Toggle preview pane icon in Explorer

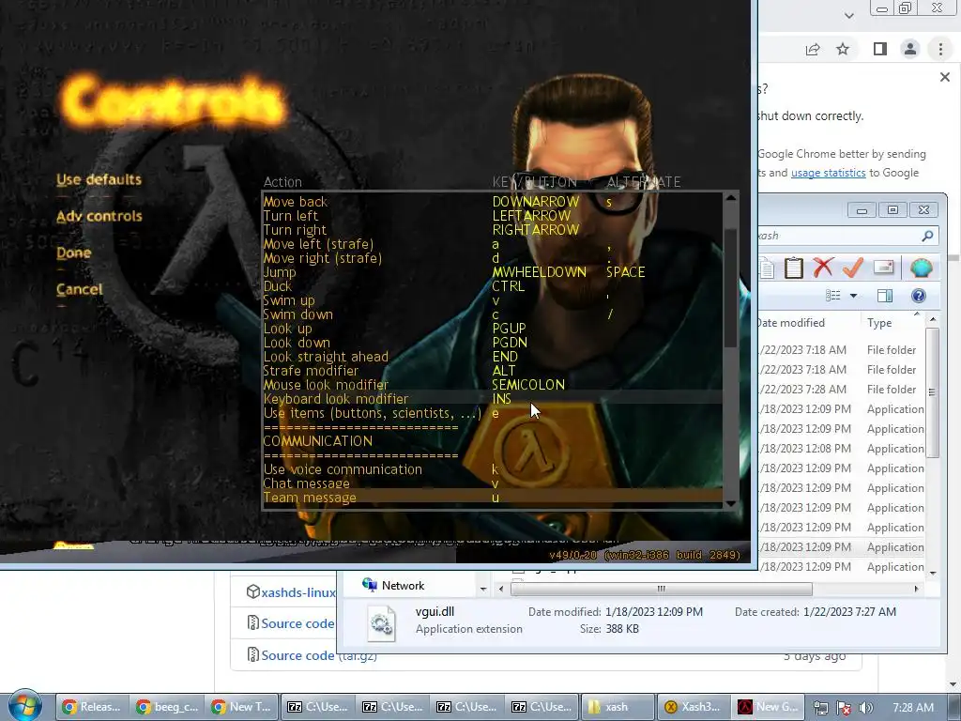point(884,296)
